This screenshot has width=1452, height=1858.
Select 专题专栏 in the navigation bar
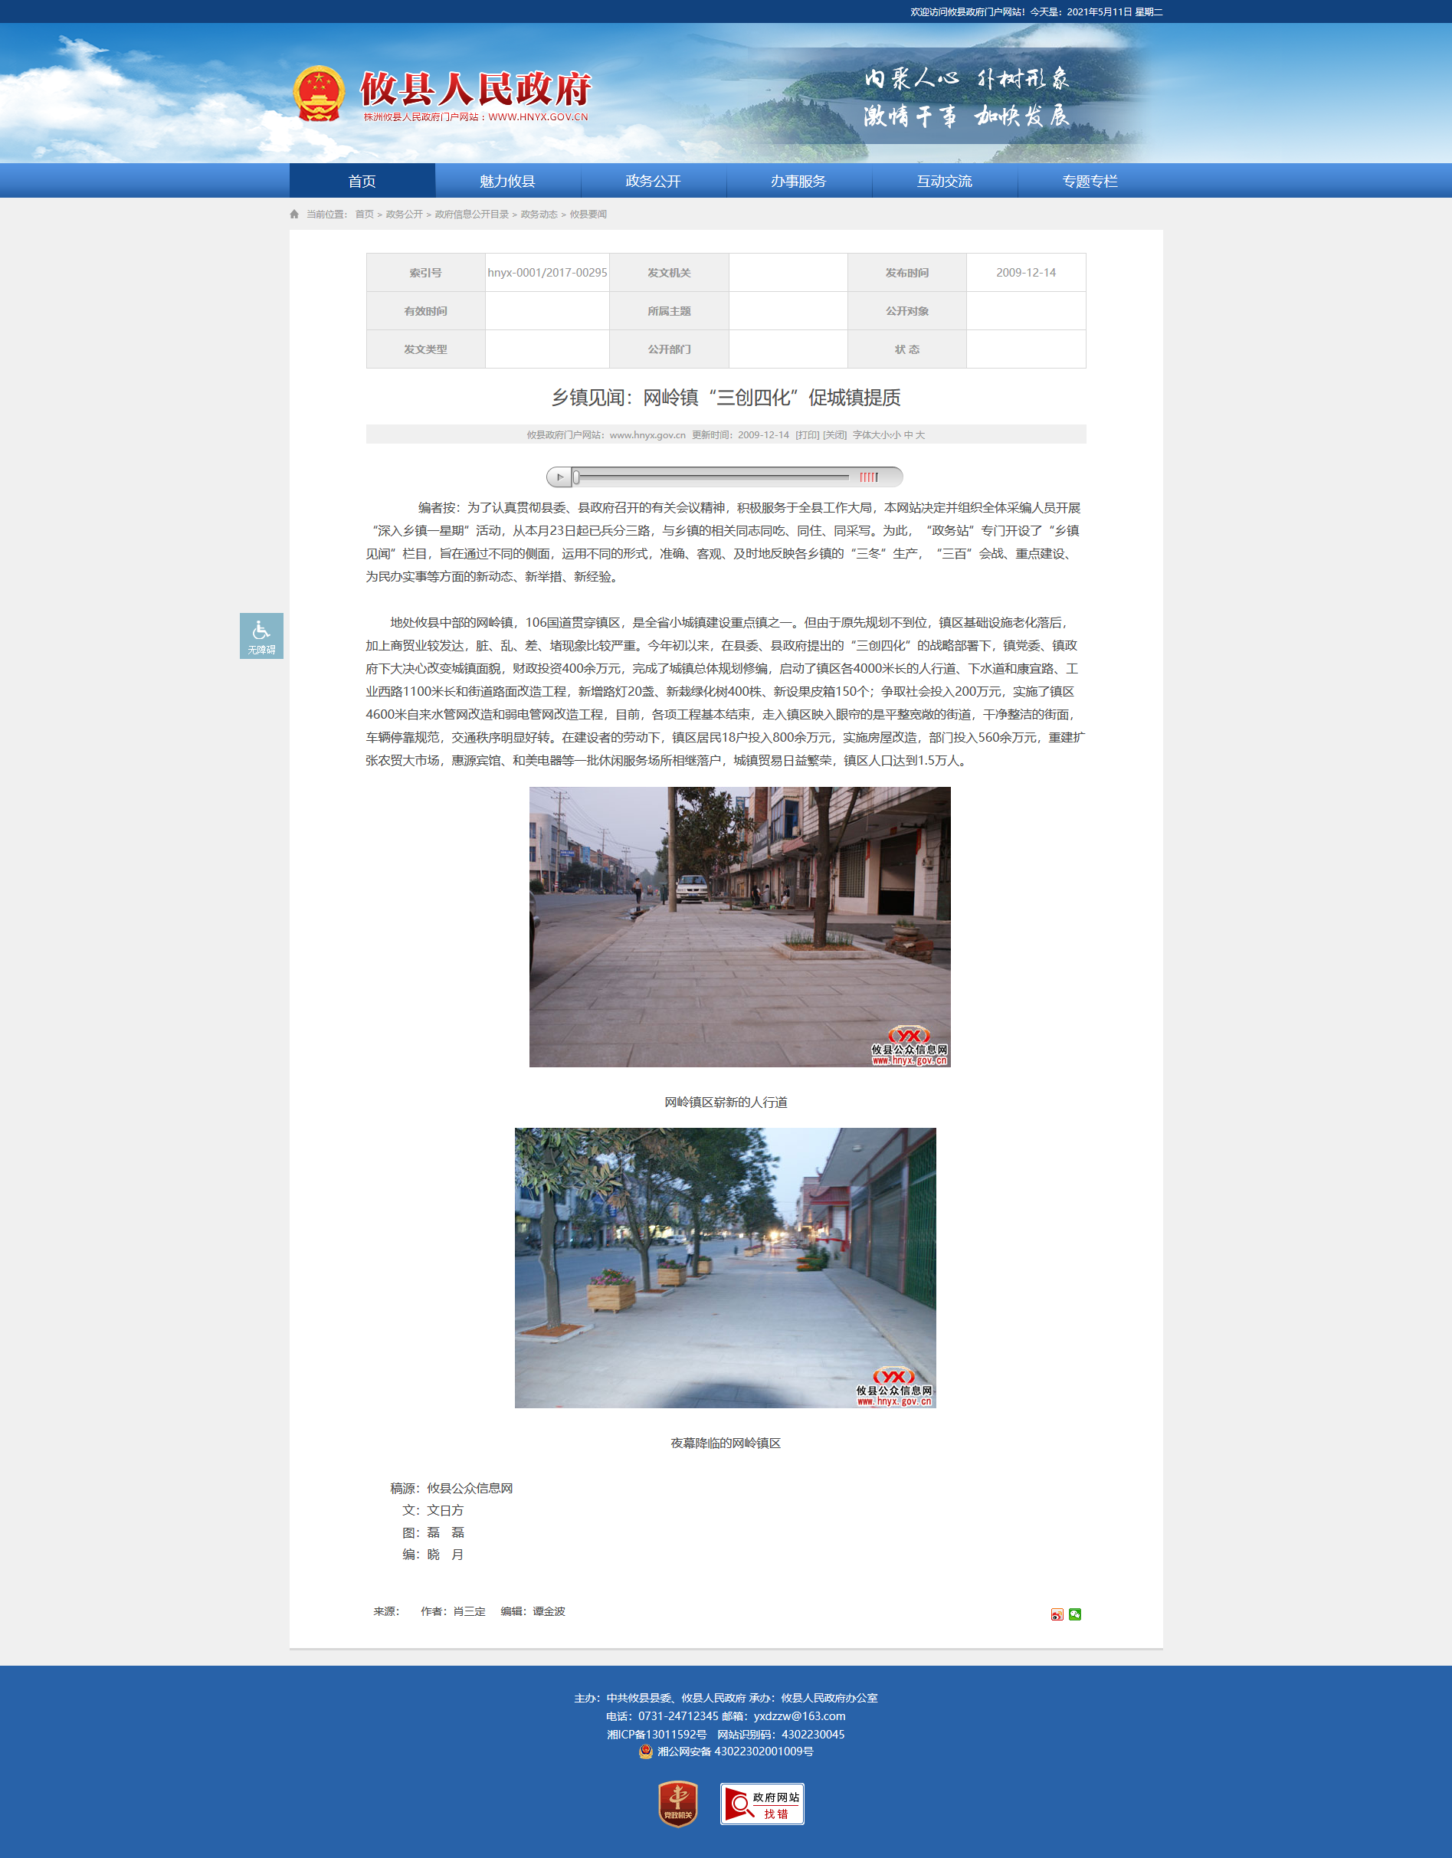[1089, 182]
